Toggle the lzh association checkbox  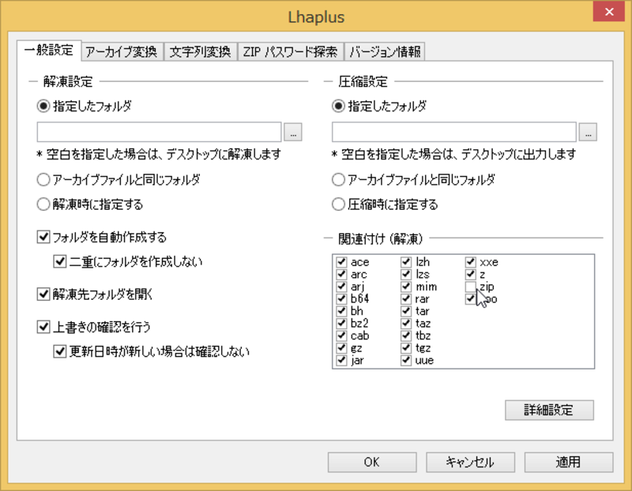coord(406,262)
